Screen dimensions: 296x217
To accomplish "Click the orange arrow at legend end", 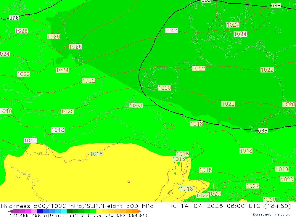I will [x=139, y=211].
